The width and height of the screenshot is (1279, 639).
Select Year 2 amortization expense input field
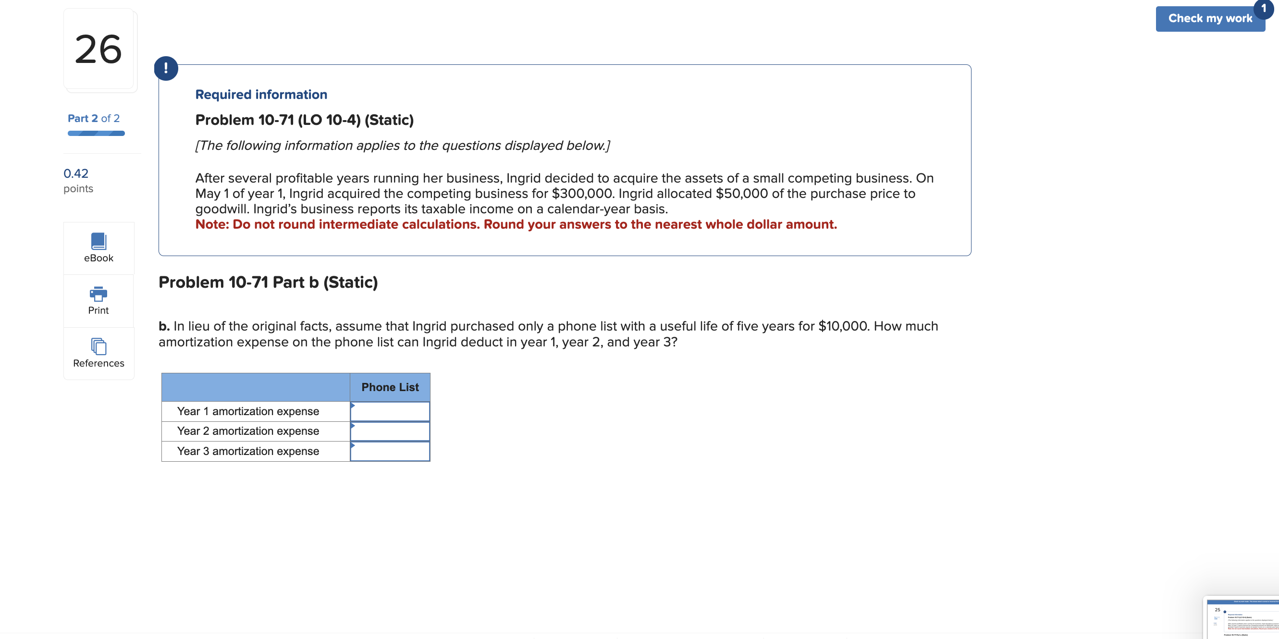392,430
